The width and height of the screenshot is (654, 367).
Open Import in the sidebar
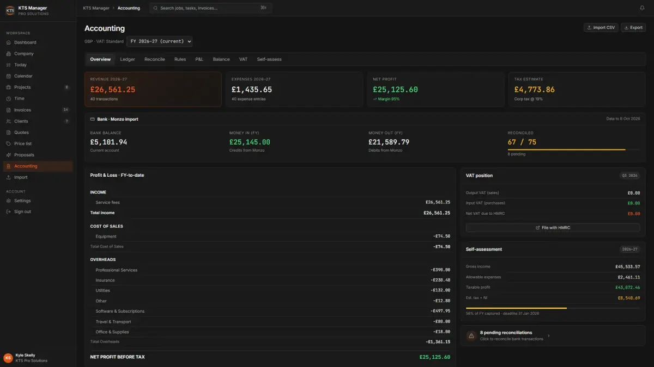[x=38, y=177]
